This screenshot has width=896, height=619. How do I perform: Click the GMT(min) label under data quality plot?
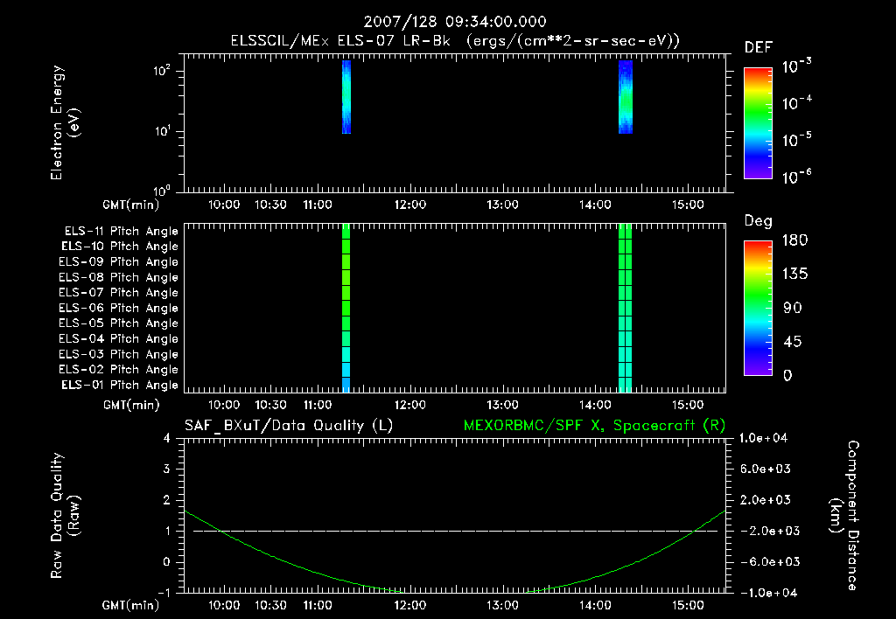[131, 605]
